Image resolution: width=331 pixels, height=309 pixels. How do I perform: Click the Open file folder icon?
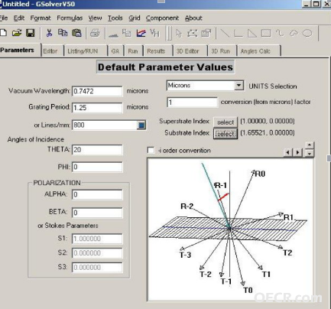17,33
